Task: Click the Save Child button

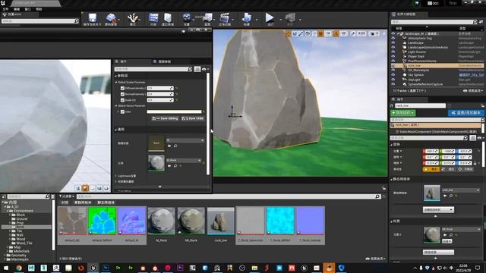Action: [192, 118]
